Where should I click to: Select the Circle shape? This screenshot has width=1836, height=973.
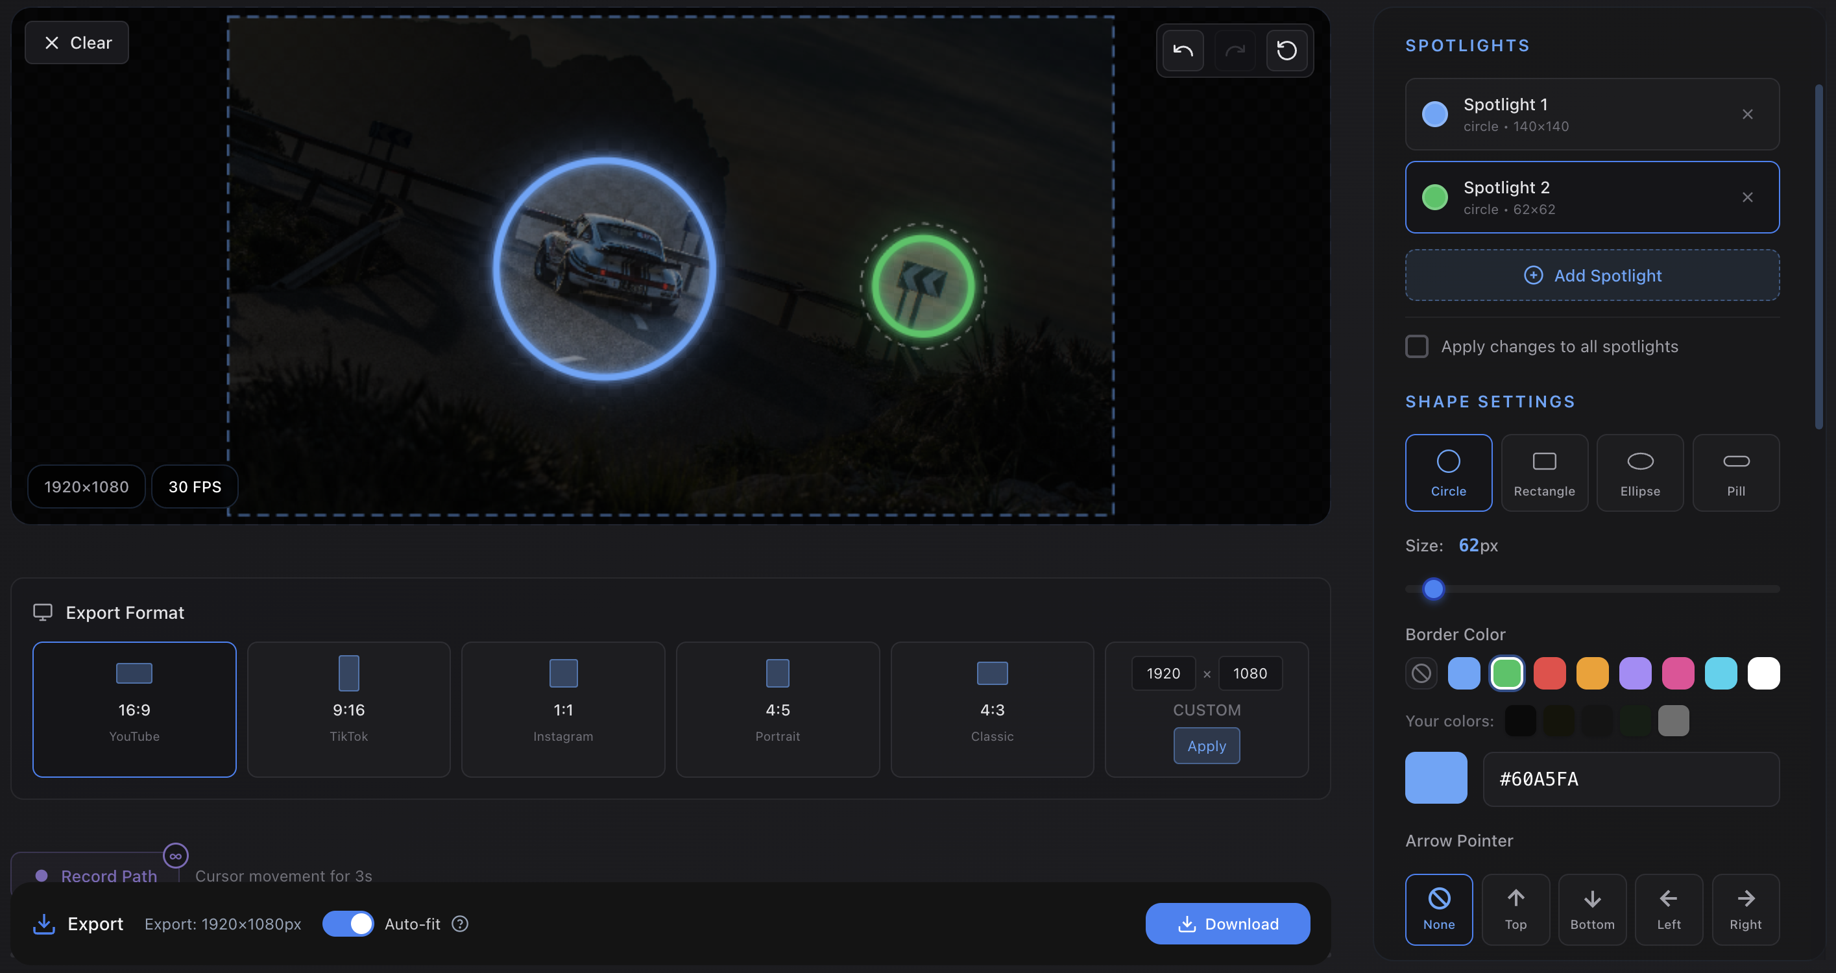(x=1448, y=473)
